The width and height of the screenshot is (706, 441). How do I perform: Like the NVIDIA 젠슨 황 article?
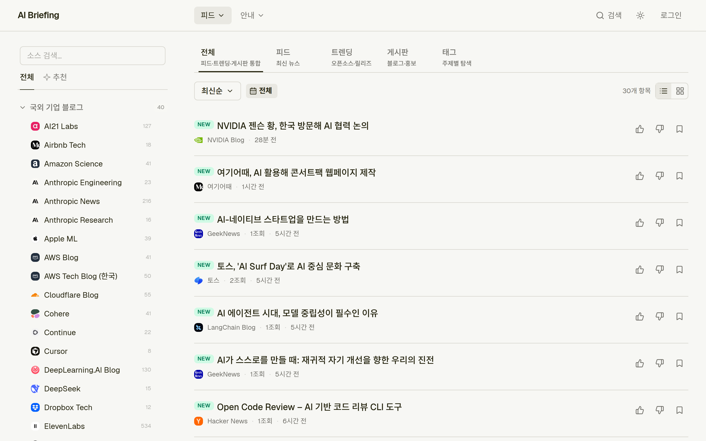(x=640, y=129)
